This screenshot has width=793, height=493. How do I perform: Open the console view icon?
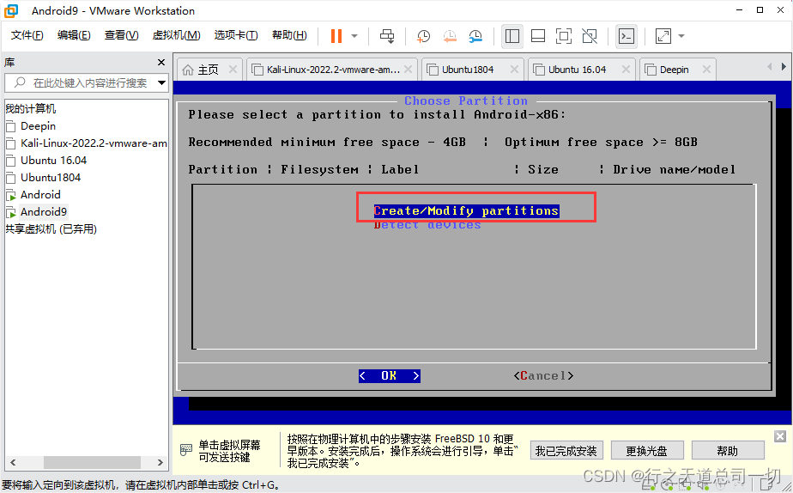[x=627, y=36]
